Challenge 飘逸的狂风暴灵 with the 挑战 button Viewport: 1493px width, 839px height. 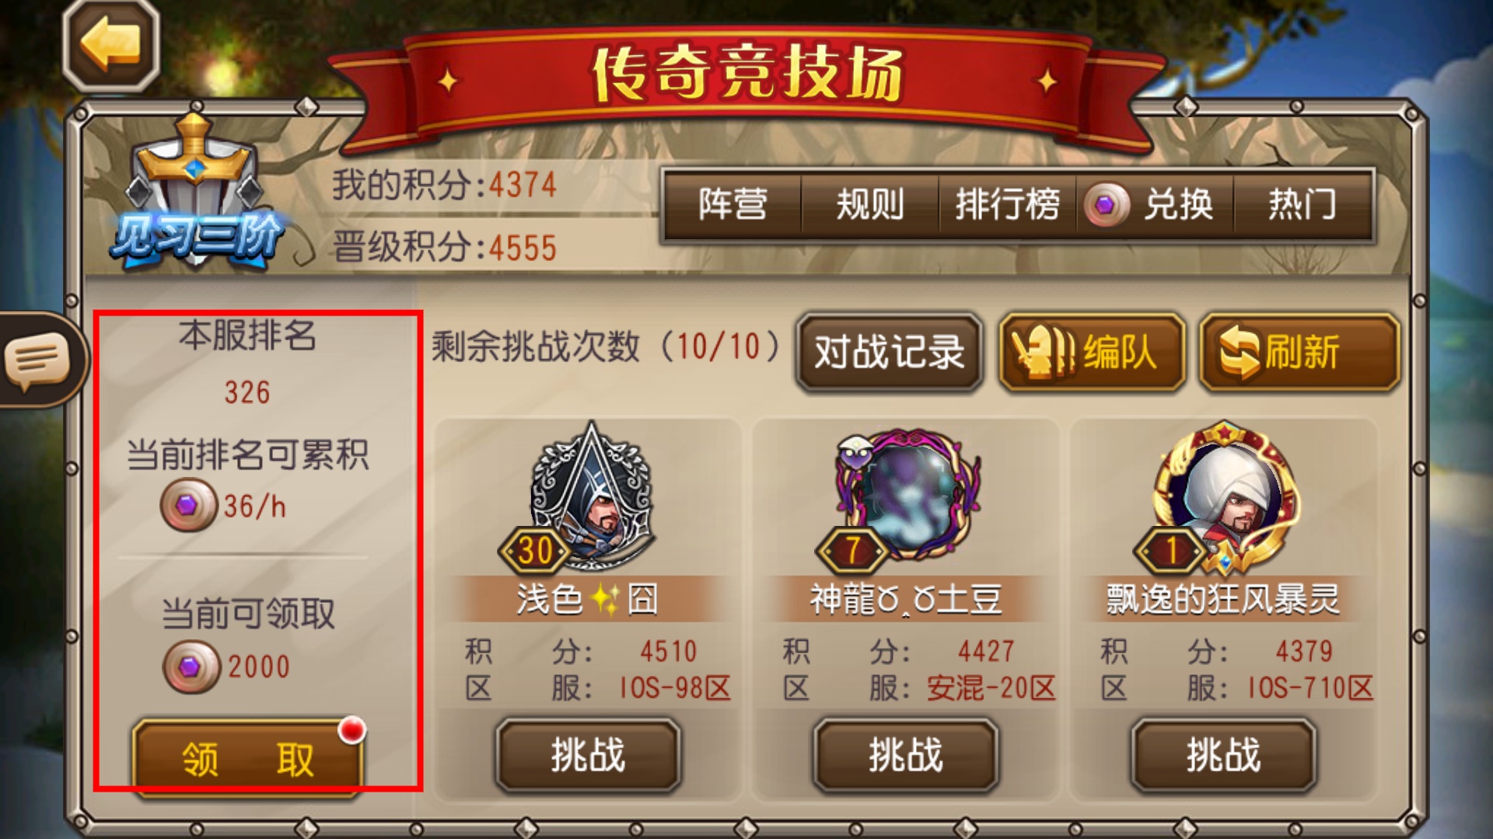1223,755
